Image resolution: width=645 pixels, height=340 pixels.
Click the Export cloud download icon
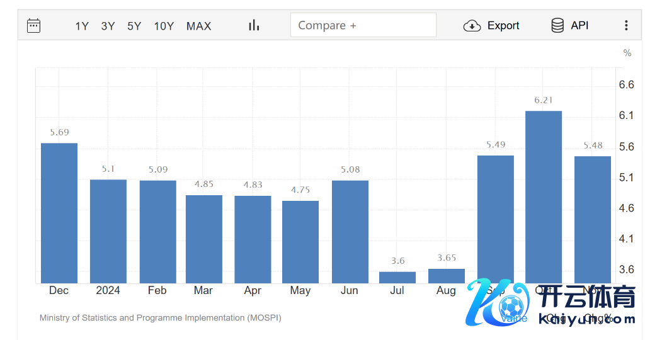472,26
